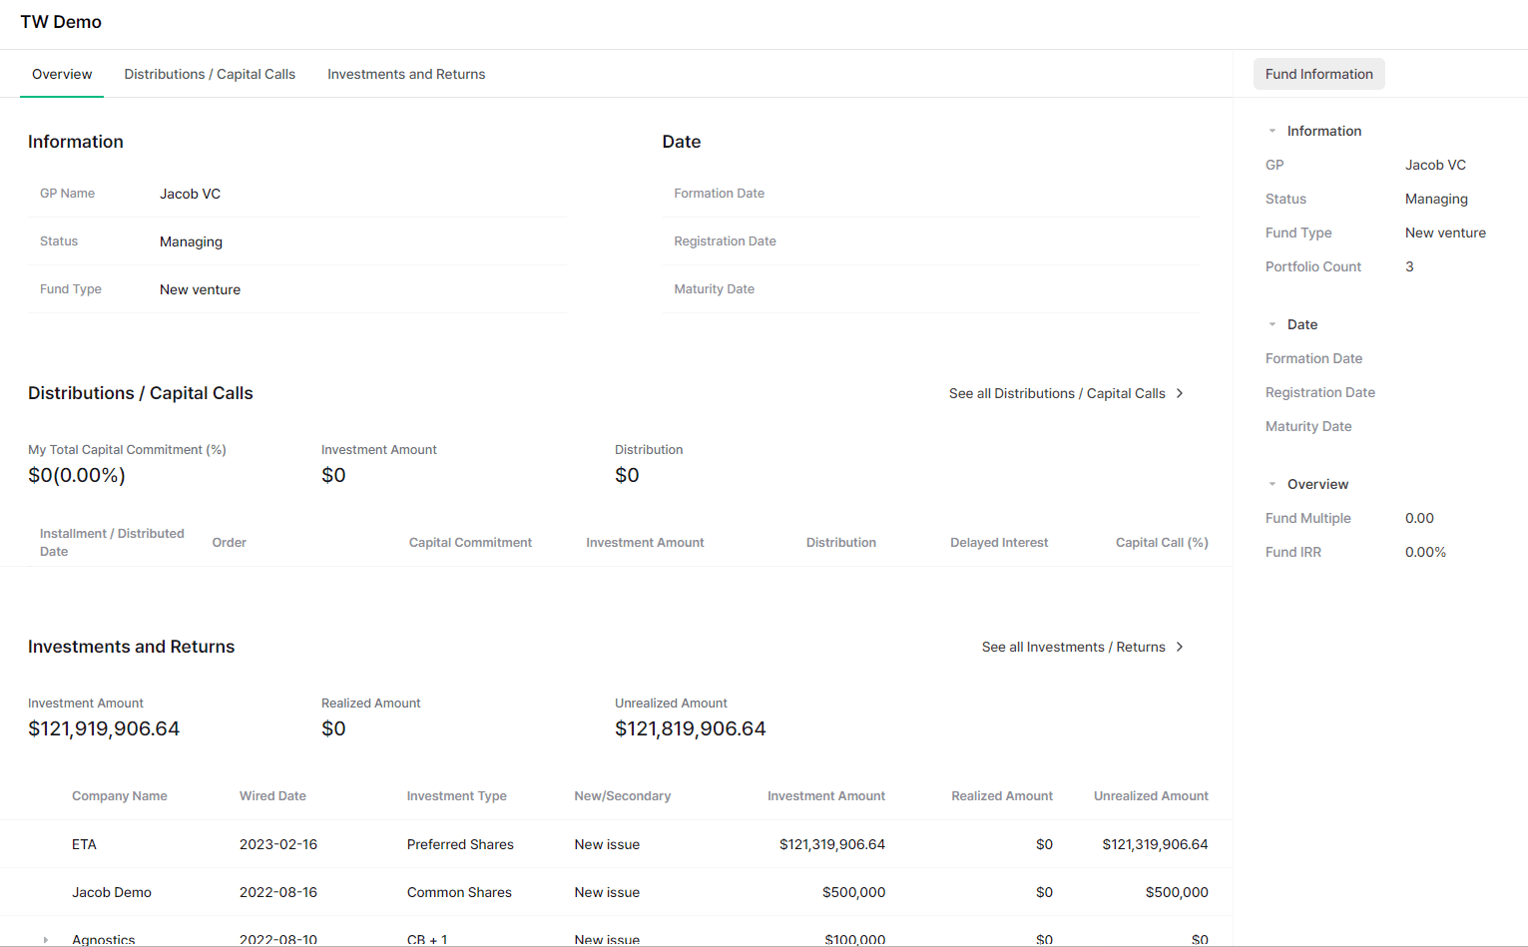1528x947 pixels.
Task: Select the Jacob Demo company name
Action: [x=112, y=892]
